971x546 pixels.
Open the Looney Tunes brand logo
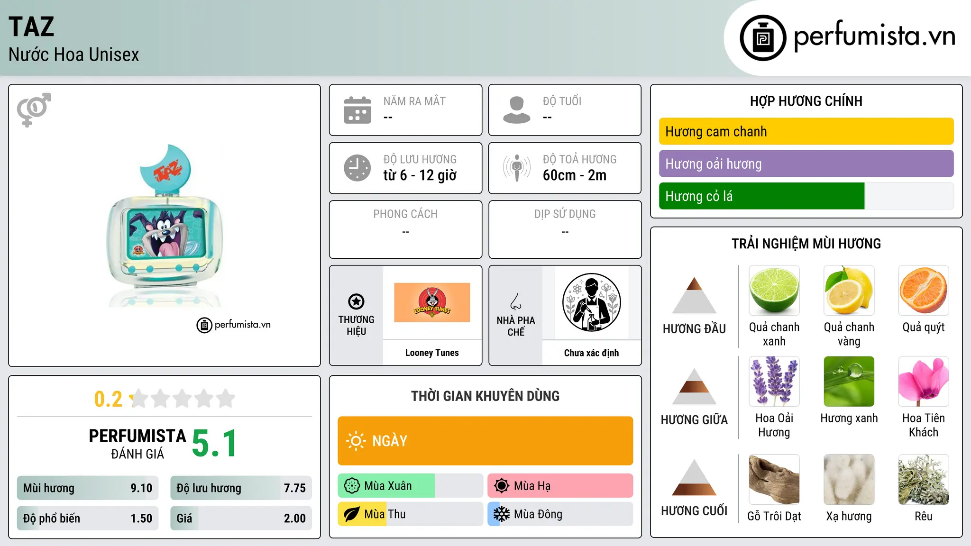pyautogui.click(x=432, y=302)
